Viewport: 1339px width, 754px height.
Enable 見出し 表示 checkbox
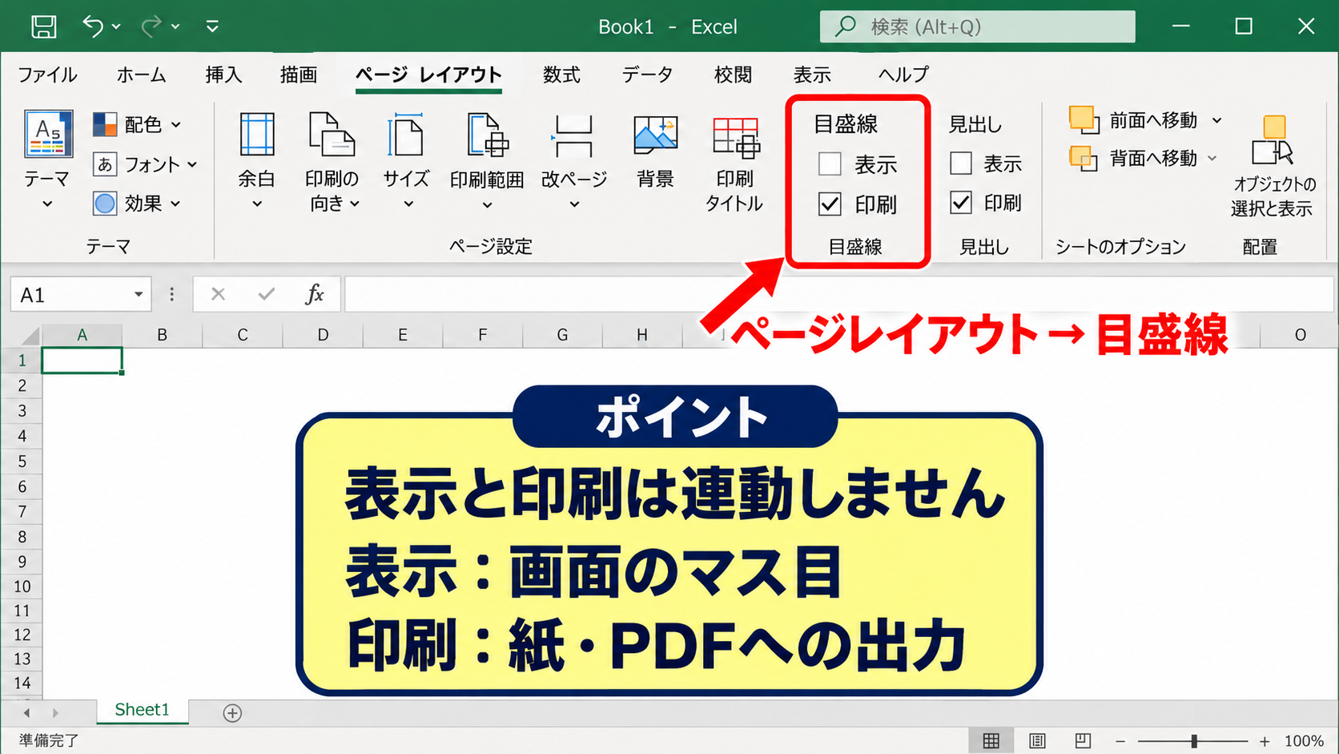[961, 163]
